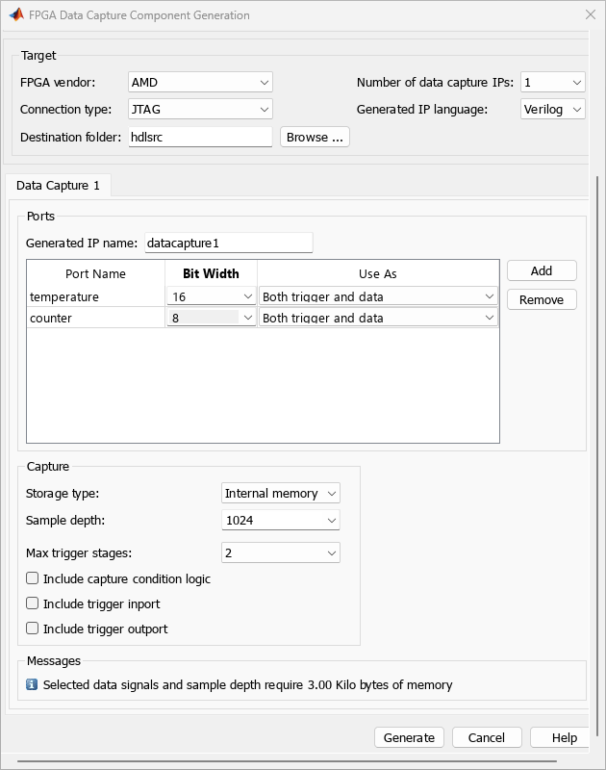Expand Max trigger stages dropdown
The image size is (606, 770).
280,553
